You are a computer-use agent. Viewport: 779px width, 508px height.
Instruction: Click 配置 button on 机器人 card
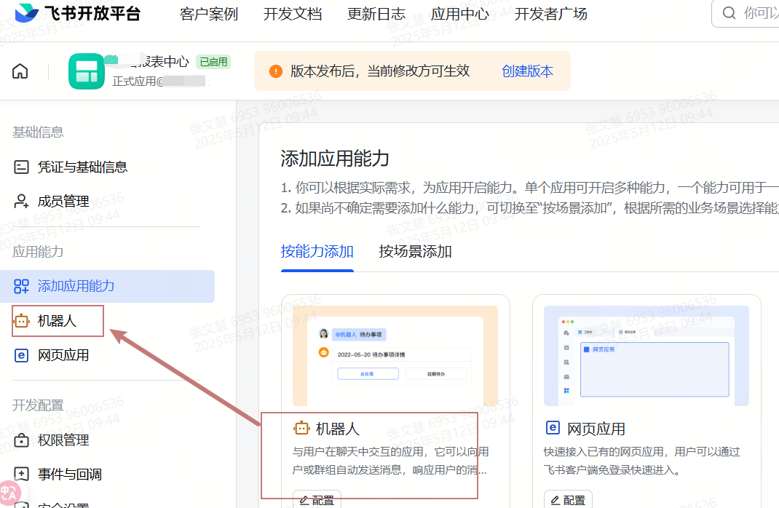(317, 499)
